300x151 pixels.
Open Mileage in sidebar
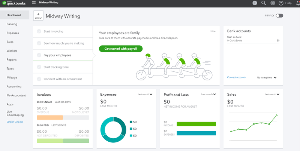point(12,78)
